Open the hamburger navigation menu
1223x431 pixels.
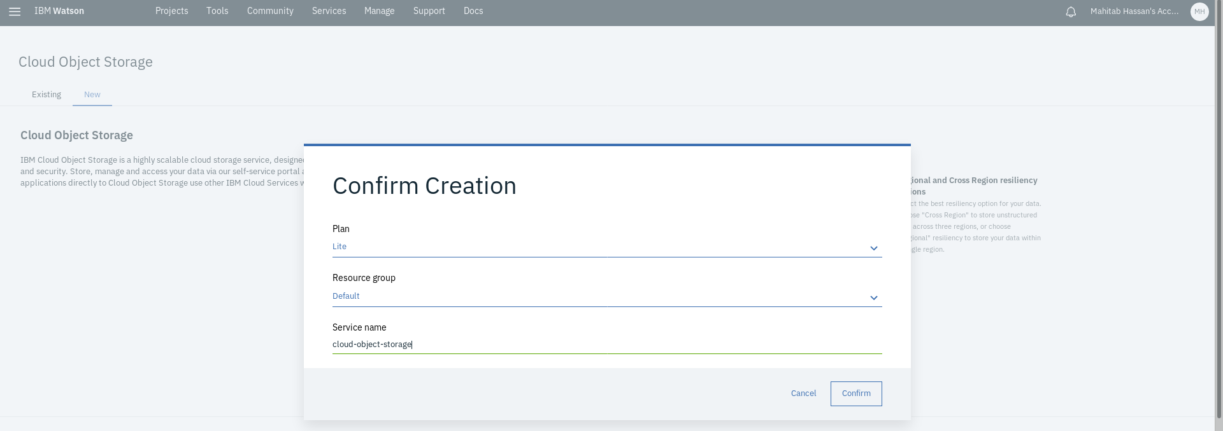tap(15, 11)
